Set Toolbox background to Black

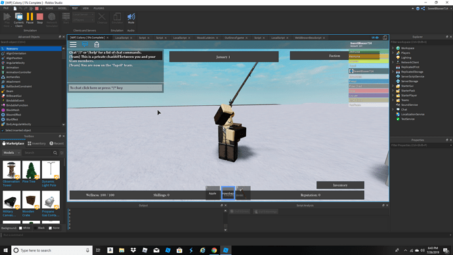pos(35,228)
